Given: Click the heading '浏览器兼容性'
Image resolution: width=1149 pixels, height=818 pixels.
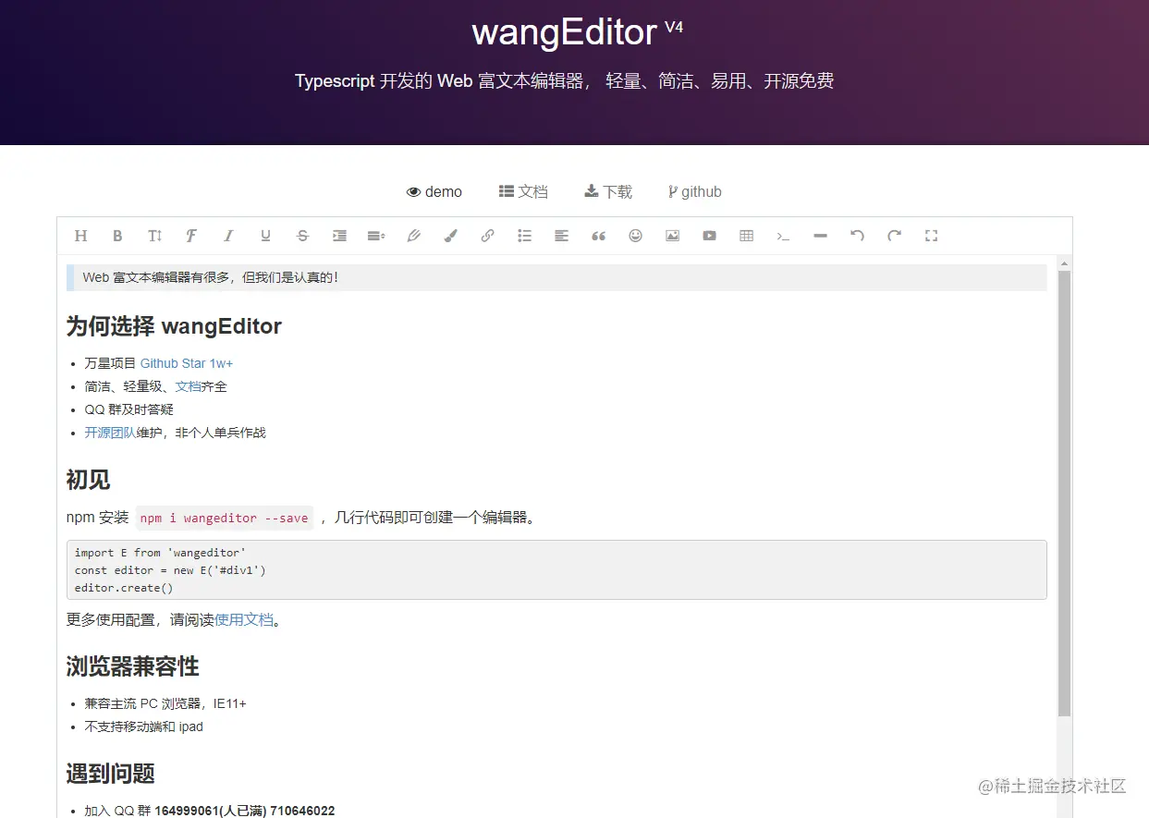Looking at the screenshot, I should [133, 666].
